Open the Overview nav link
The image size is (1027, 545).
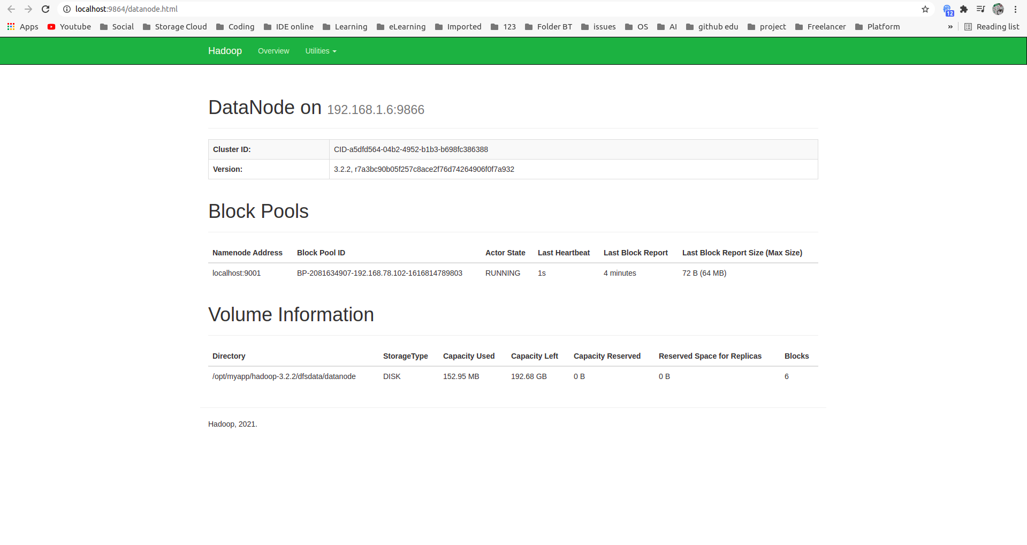point(273,51)
